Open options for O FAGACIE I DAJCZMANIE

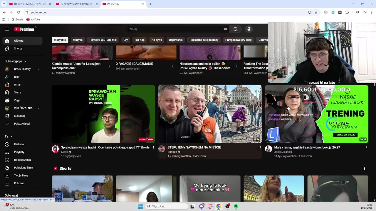pyautogui.click(x=173, y=65)
